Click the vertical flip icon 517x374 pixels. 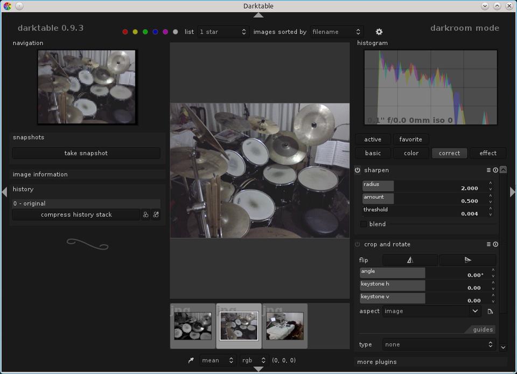467,260
